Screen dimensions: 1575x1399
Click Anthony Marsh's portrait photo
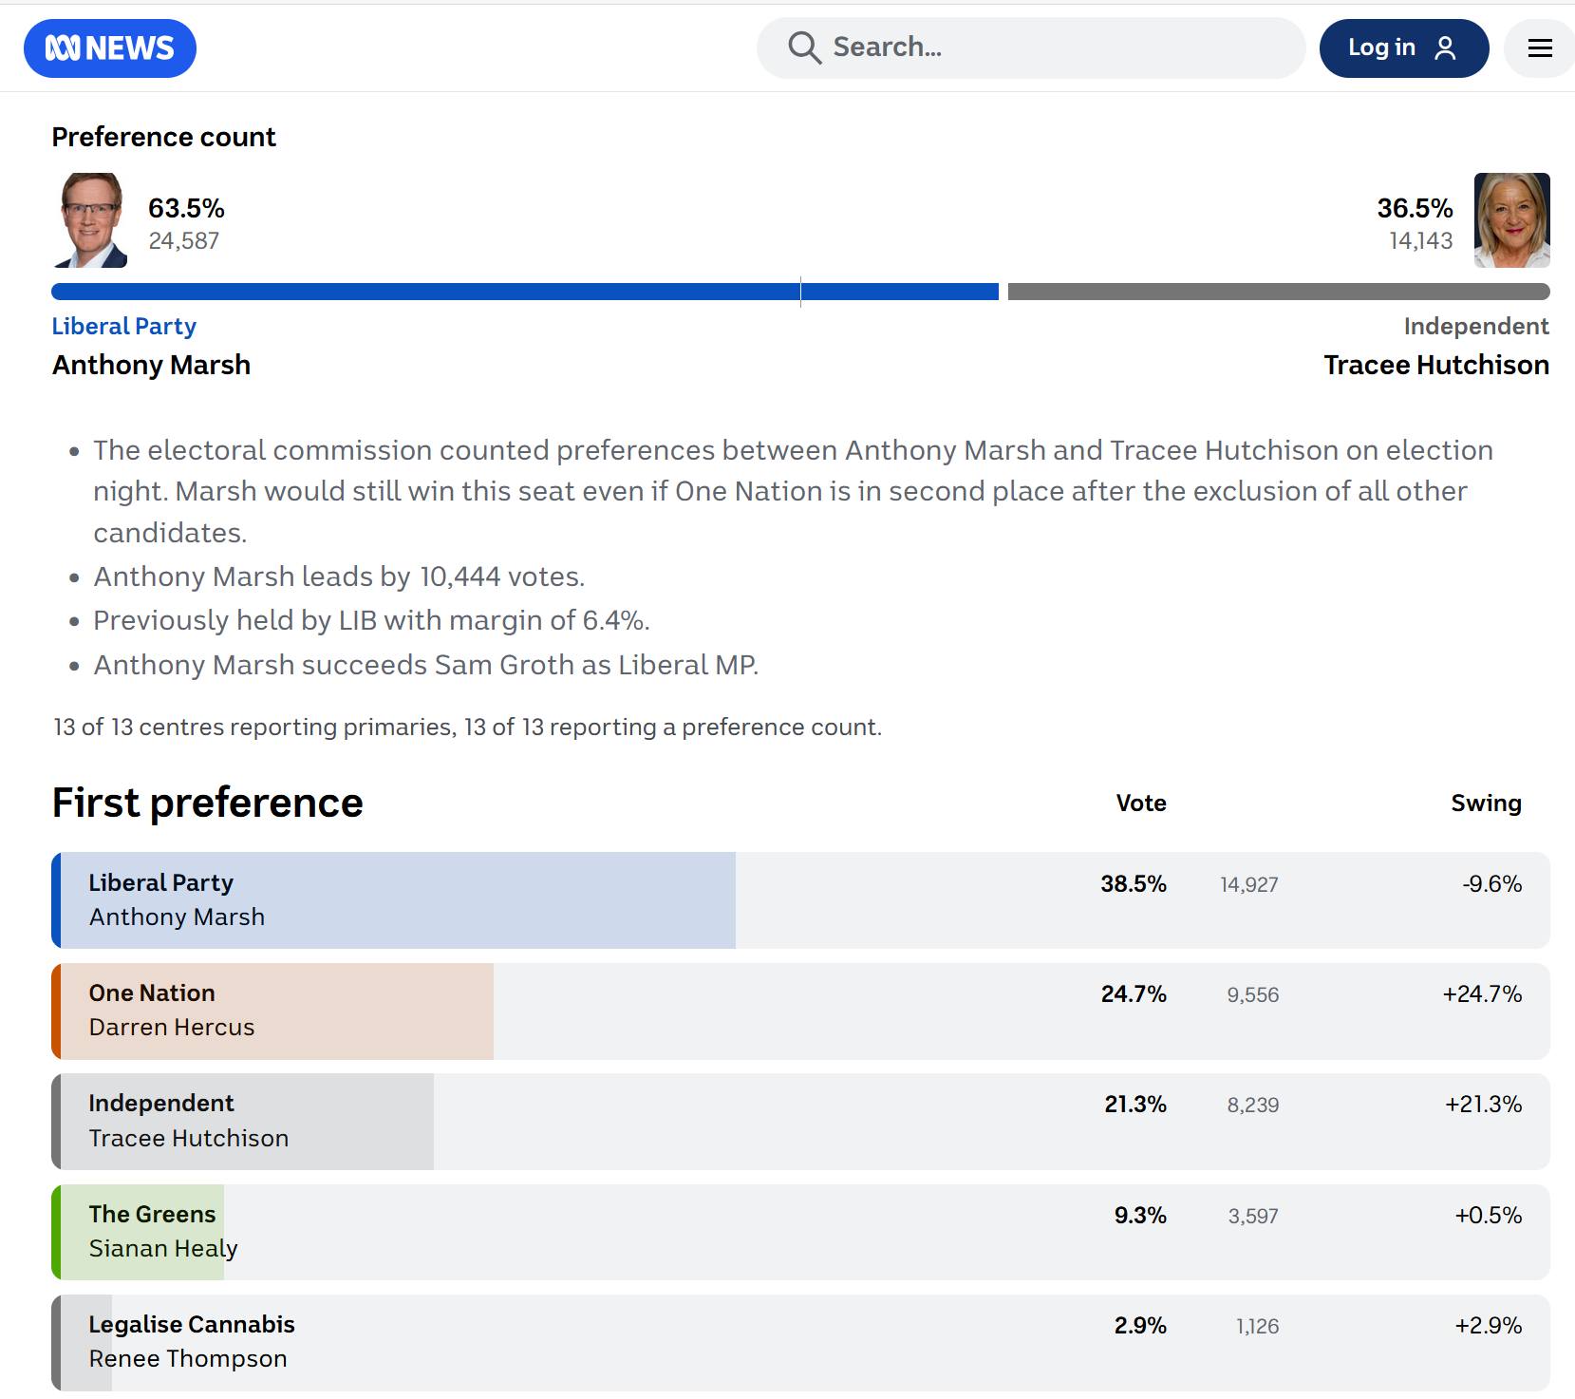pos(89,220)
